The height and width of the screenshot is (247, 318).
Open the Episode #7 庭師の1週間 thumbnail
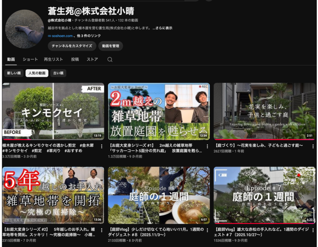click(x=265, y=195)
